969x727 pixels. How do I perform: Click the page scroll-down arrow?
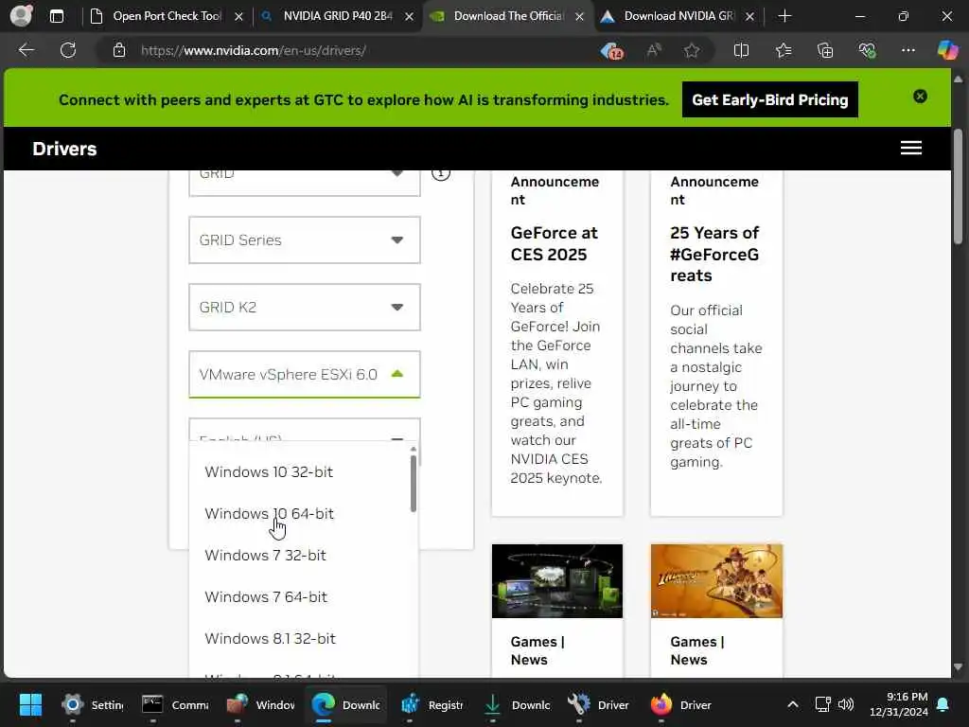[x=958, y=667]
